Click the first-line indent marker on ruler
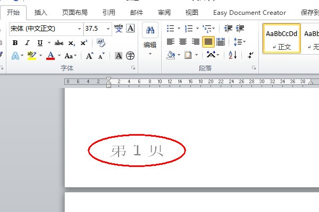Viewport: 319px width, 212px height. (108, 79)
